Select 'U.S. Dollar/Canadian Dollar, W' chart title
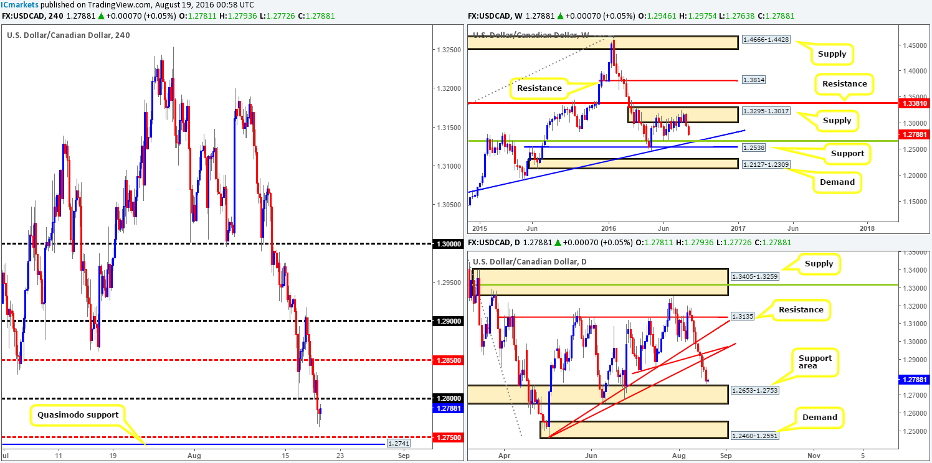The image size is (932, 463). [x=530, y=35]
